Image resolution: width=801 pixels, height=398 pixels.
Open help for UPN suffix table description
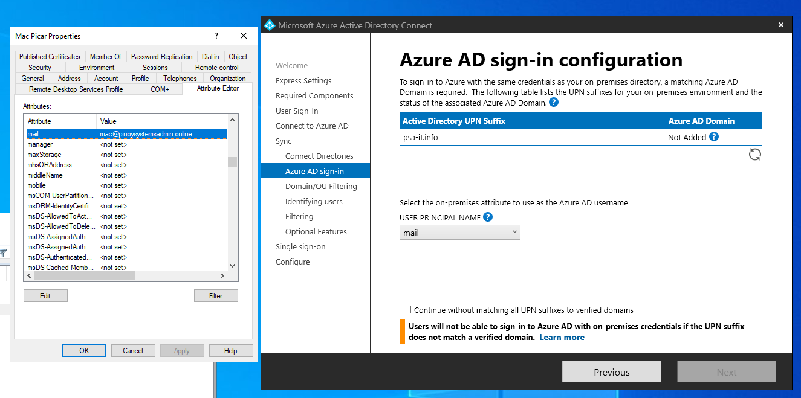click(x=554, y=103)
